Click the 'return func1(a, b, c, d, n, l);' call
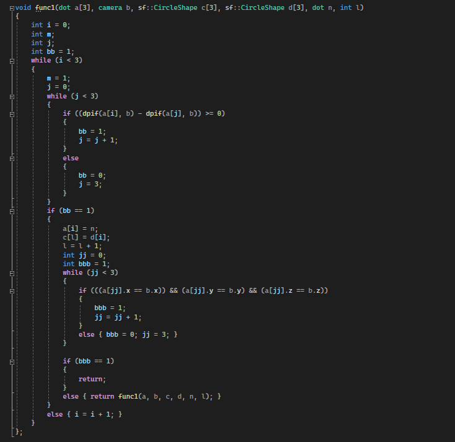This screenshot has width=455, height=442. click(152, 396)
